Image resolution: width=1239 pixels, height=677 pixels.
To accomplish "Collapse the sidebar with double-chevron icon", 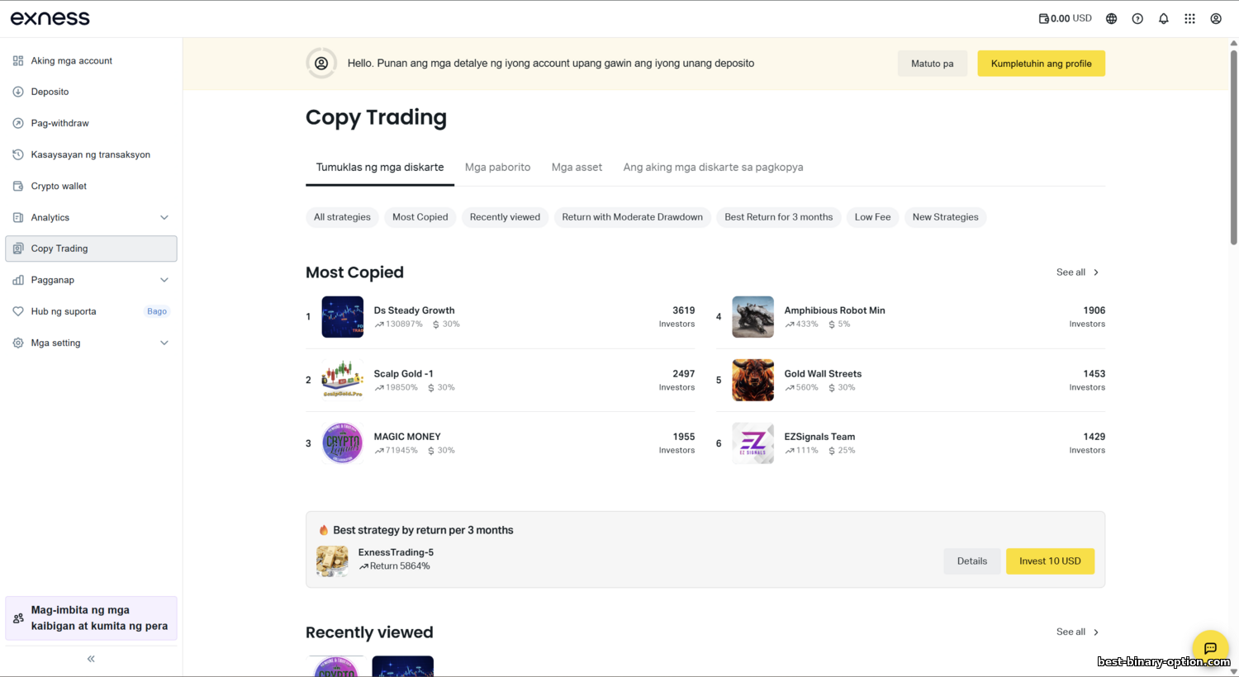I will [91, 659].
